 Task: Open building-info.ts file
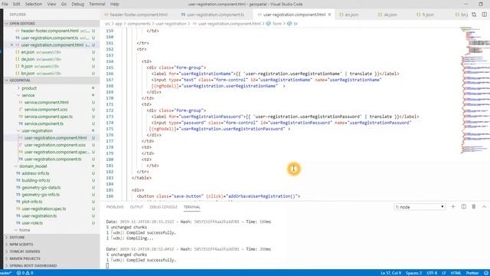36,181
